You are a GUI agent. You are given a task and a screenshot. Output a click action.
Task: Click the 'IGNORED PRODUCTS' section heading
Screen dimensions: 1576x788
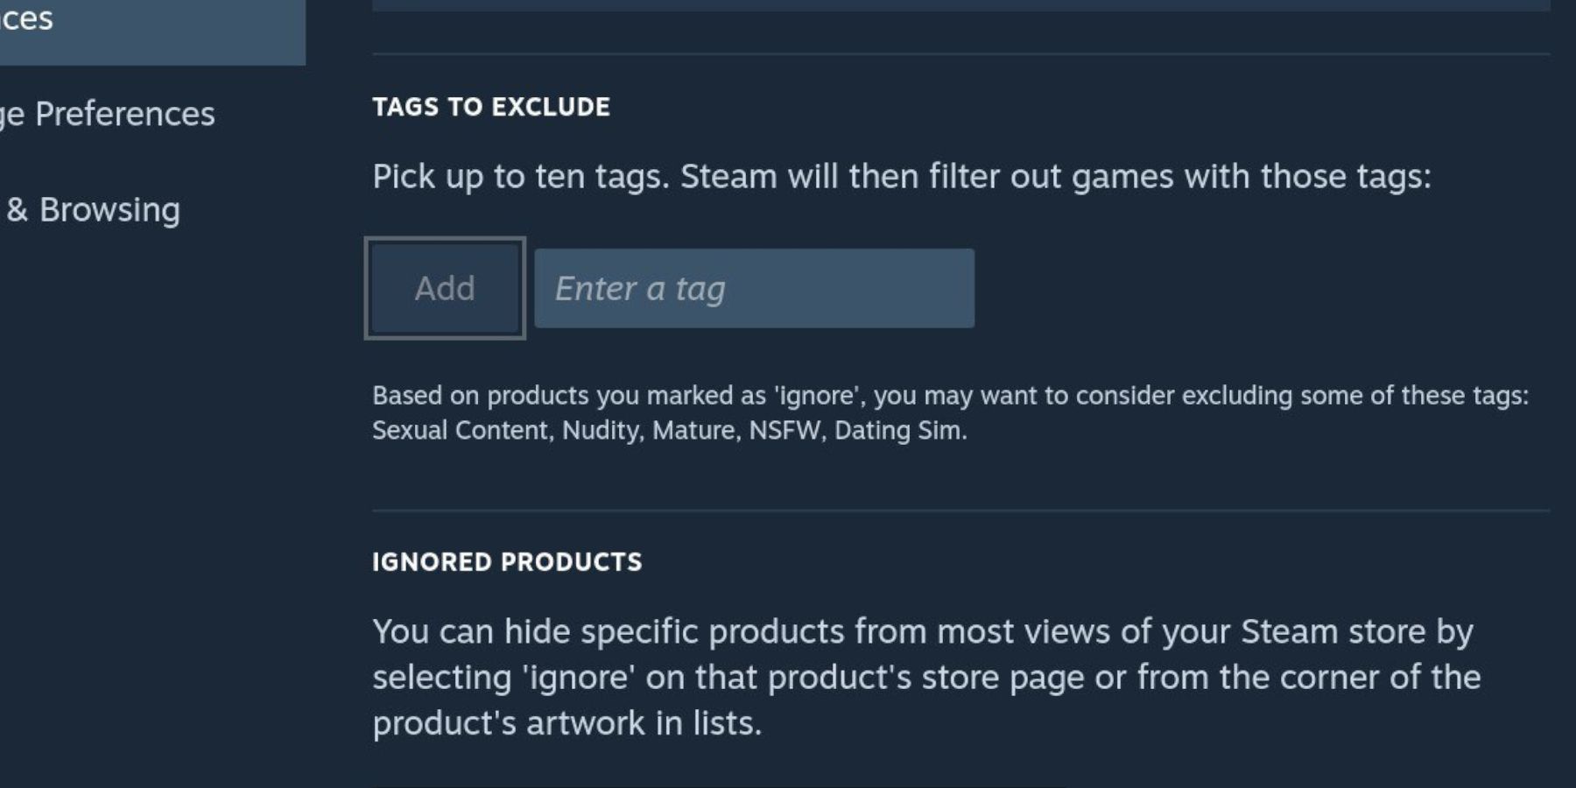(507, 562)
